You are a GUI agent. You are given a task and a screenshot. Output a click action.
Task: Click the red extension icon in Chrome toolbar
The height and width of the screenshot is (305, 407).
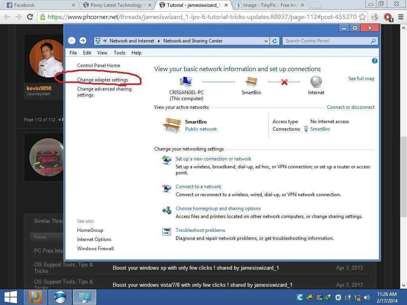coord(388,17)
